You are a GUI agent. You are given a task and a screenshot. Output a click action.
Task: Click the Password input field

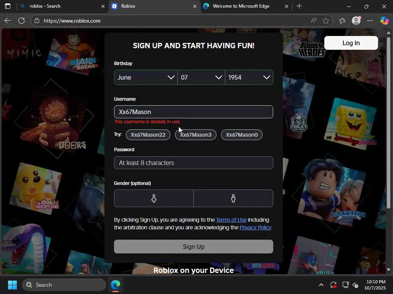tap(193, 163)
